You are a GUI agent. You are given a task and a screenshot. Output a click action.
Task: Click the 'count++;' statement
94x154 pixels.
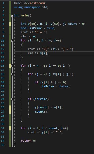(x=42, y=112)
